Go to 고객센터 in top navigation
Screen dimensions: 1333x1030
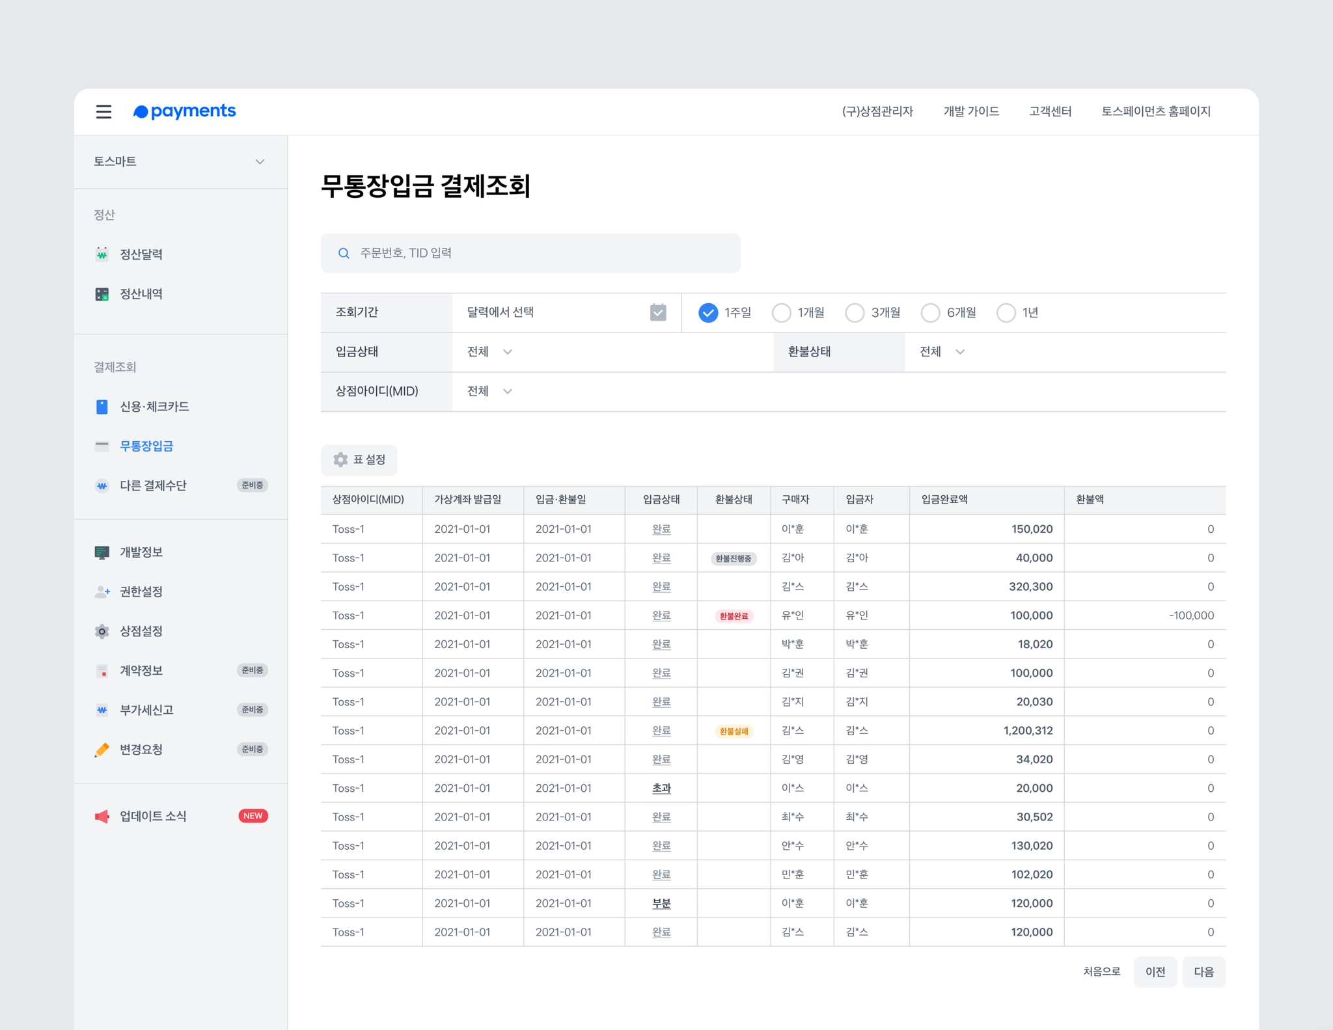pos(1050,111)
